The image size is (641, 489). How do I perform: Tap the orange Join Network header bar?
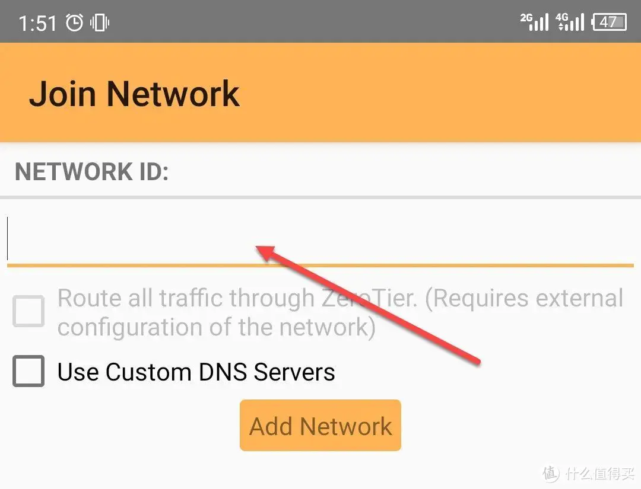coord(320,92)
